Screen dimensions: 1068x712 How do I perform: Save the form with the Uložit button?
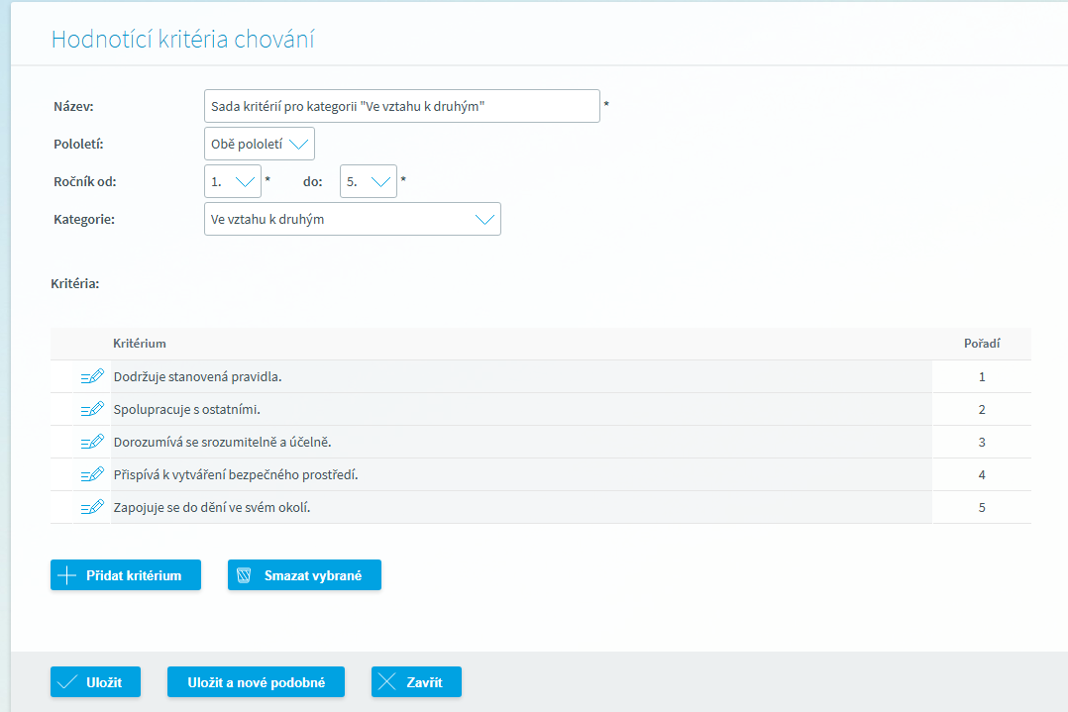[x=96, y=682]
